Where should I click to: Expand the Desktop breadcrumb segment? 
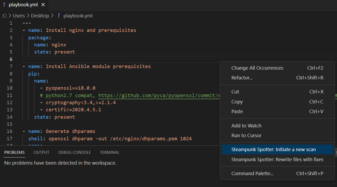40,16
